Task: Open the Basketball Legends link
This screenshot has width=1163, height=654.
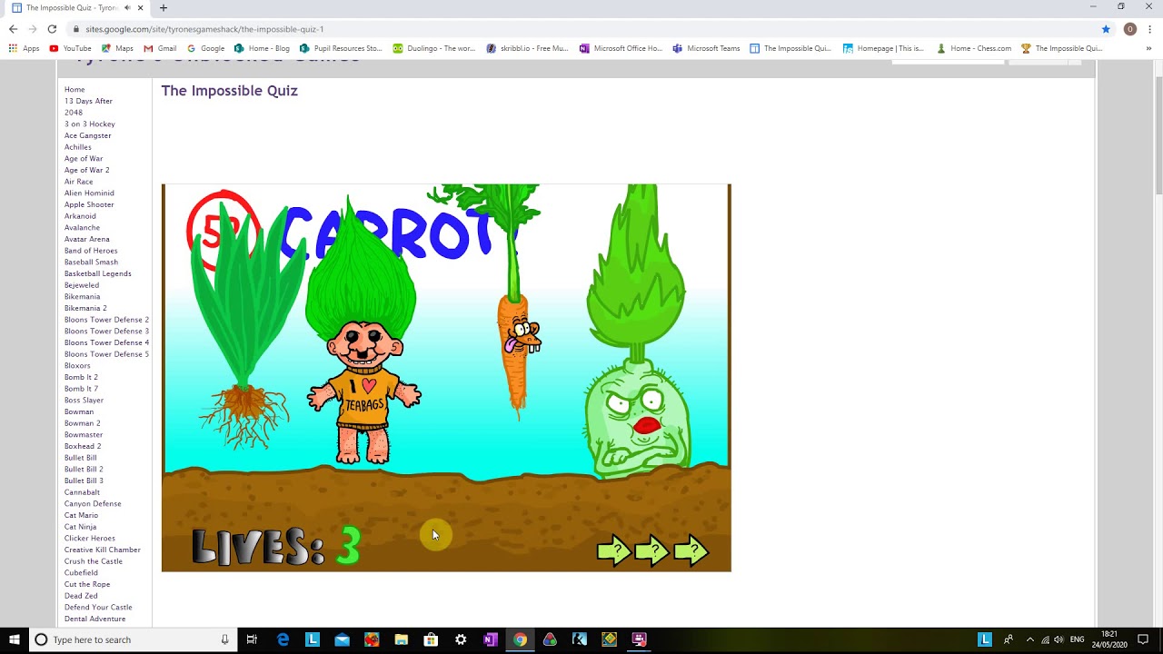Action: pos(97,273)
